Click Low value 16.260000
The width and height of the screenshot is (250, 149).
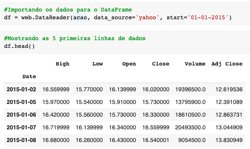[x=89, y=140]
